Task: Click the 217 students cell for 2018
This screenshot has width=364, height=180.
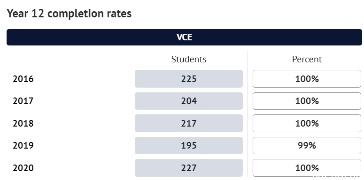Action: [189, 123]
